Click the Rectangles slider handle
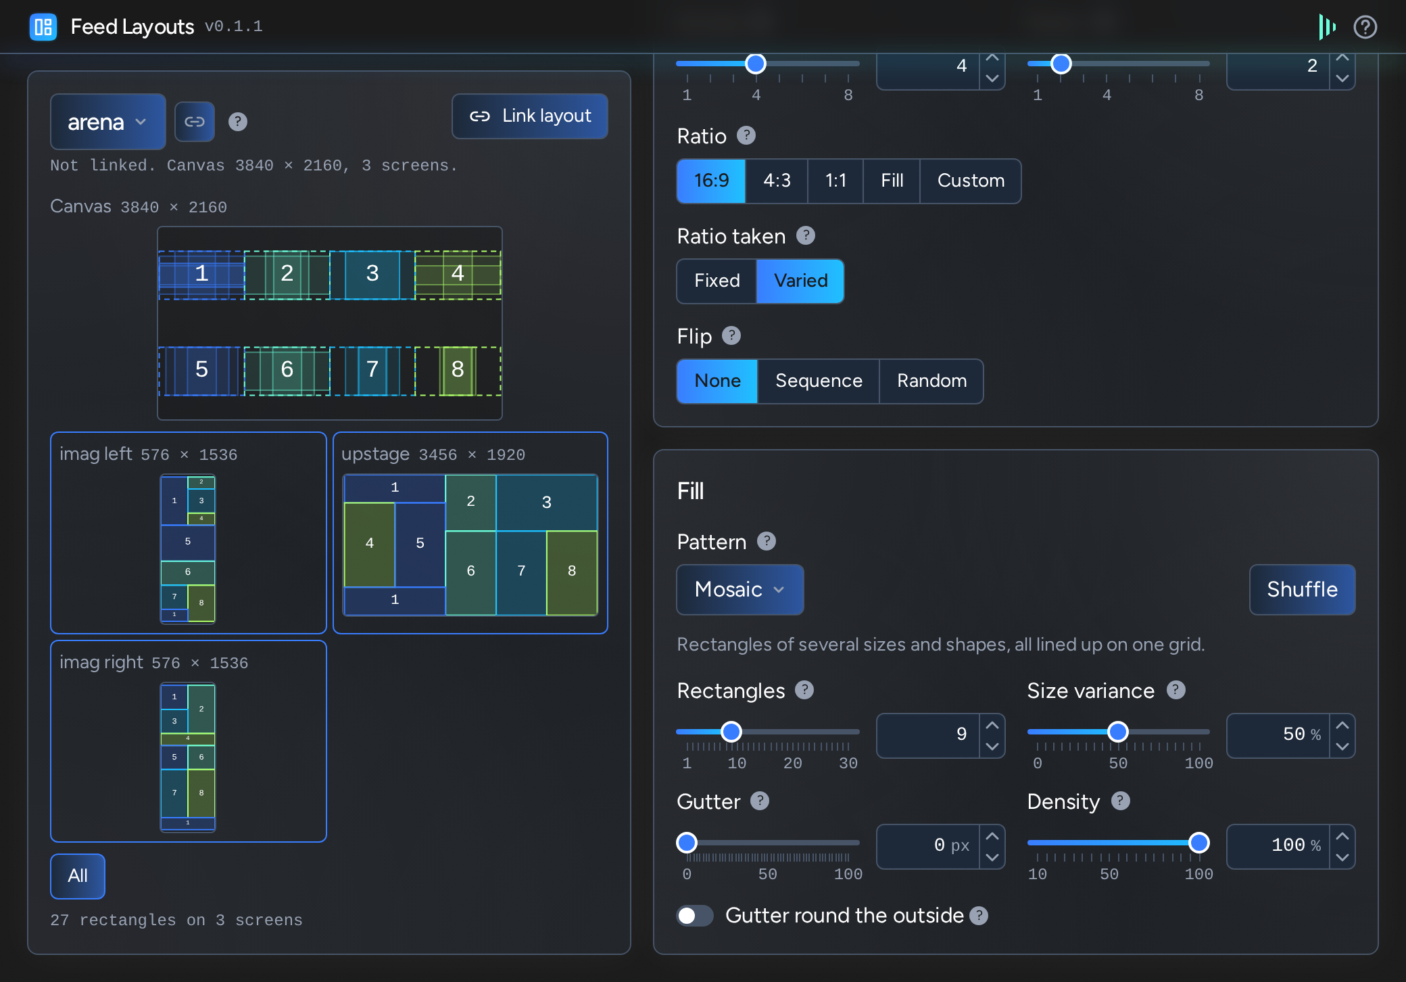The height and width of the screenshot is (982, 1406). tap(731, 732)
